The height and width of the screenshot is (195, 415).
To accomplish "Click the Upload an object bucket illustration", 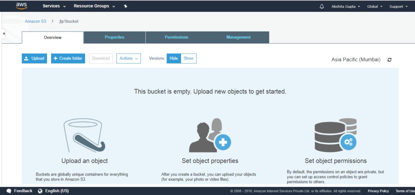I will pyautogui.click(x=84, y=135).
